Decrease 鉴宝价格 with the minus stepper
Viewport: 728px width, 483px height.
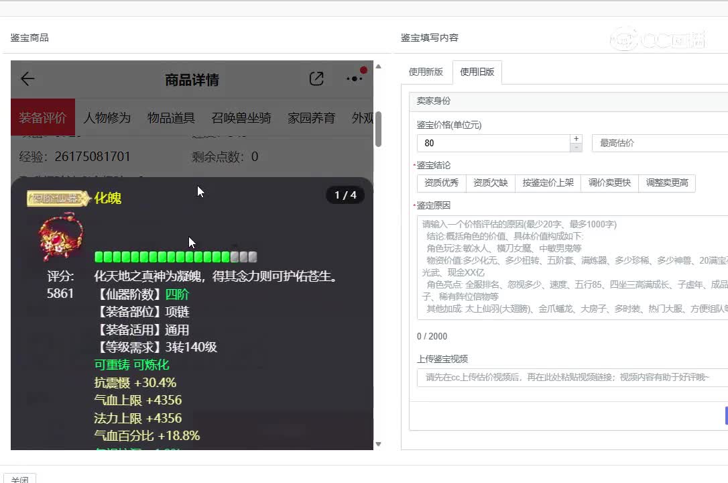click(577, 148)
